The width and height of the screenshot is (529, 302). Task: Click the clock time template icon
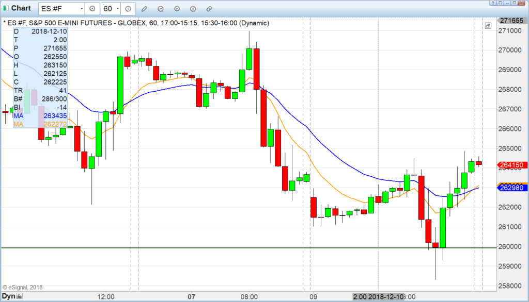(128, 9)
